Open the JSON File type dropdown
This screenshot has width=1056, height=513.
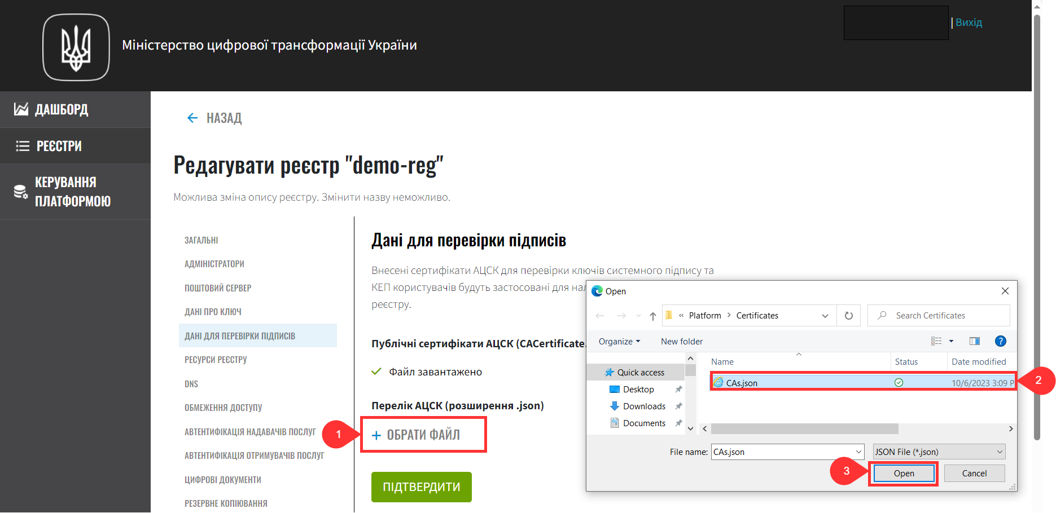(939, 452)
